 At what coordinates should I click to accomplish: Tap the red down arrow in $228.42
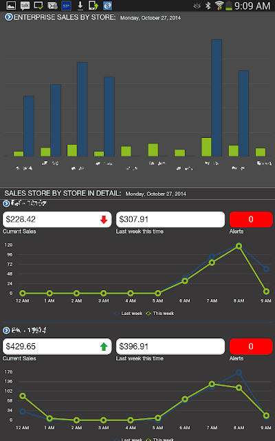click(x=104, y=220)
